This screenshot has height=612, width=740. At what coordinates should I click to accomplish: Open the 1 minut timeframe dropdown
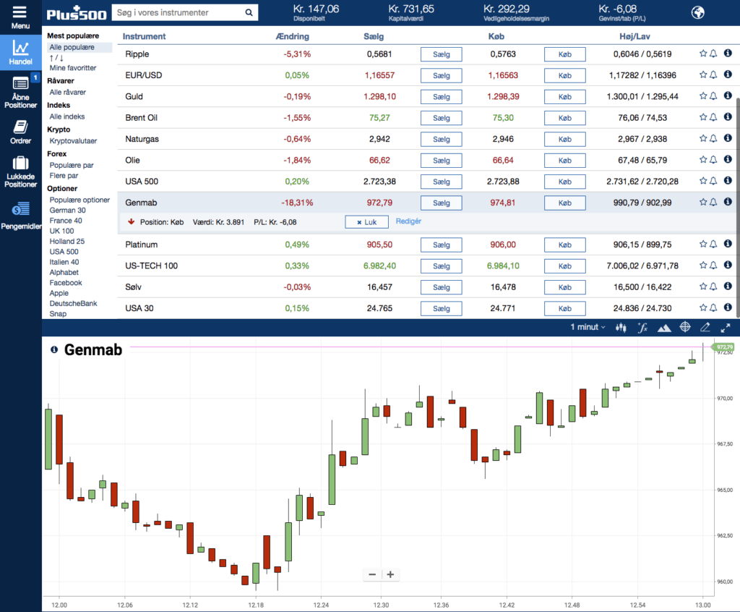click(x=588, y=327)
